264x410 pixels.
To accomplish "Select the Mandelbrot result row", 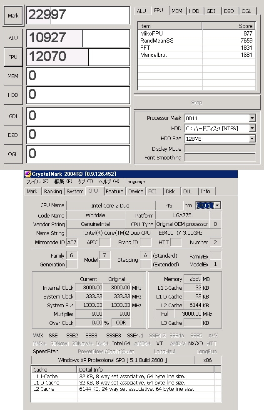I will click(x=197, y=55).
